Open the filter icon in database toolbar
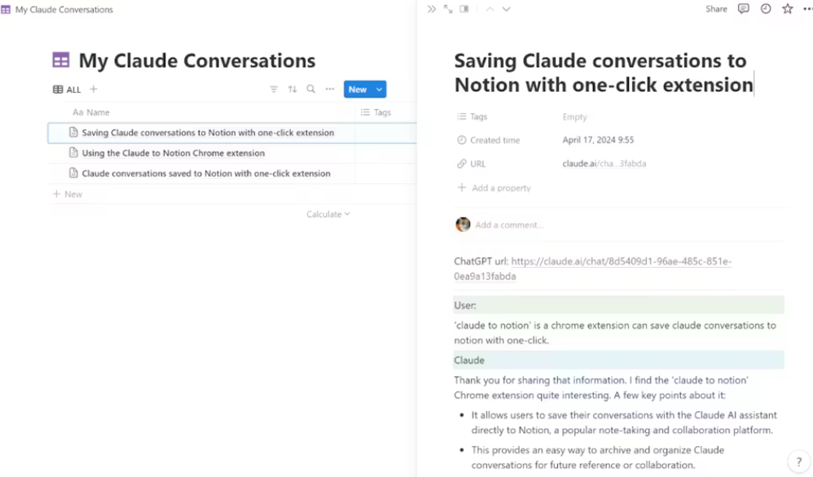Viewport: 813px width, 477px height. coord(274,89)
